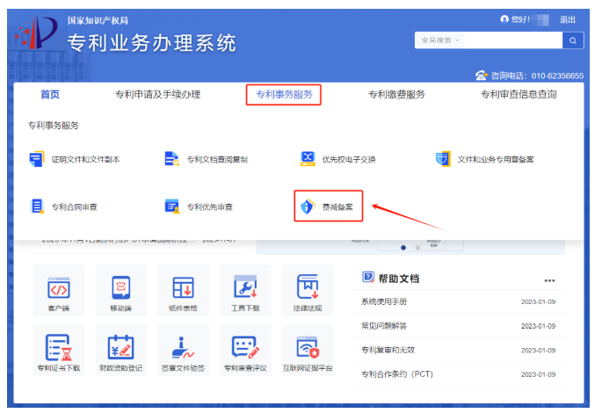Viewport: 595px width, 413px height.
Task: Select the grey carousel dot
Action: [417, 248]
